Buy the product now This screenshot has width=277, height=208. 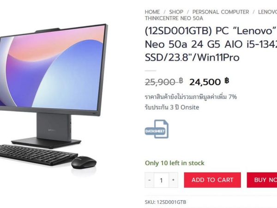(x=262, y=180)
